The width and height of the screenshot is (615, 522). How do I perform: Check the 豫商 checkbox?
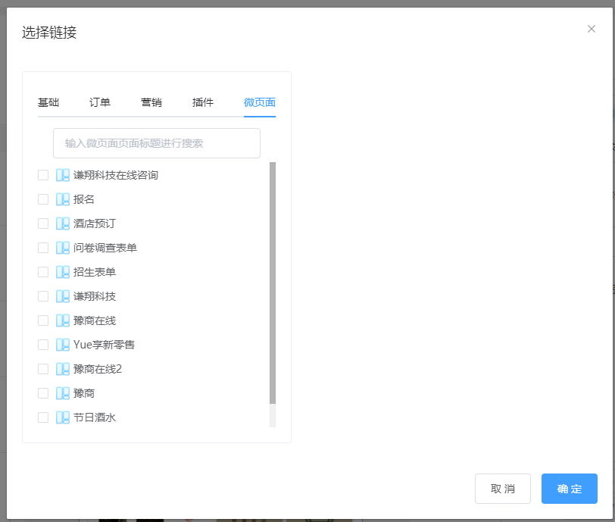[43, 393]
